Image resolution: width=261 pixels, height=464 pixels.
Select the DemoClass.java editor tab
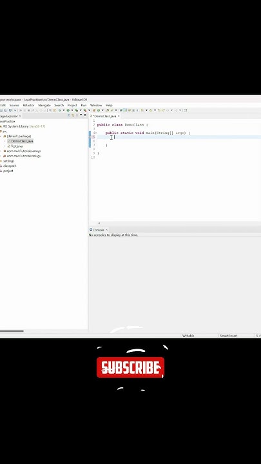tap(104, 116)
